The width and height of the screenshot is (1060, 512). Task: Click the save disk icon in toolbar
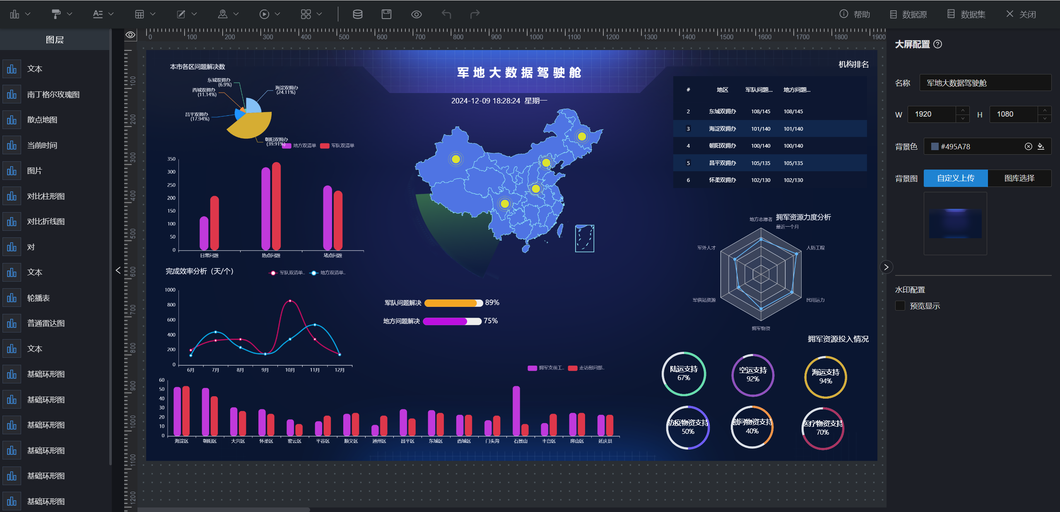(386, 14)
